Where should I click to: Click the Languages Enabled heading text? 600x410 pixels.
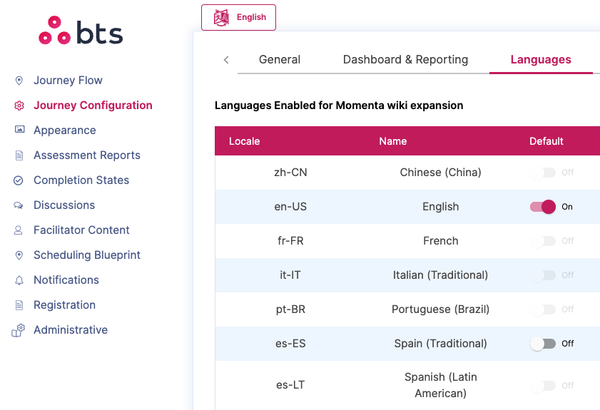tap(339, 106)
